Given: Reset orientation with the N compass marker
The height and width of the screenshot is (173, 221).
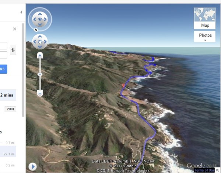Looking at the screenshot, I should point(36,30).
